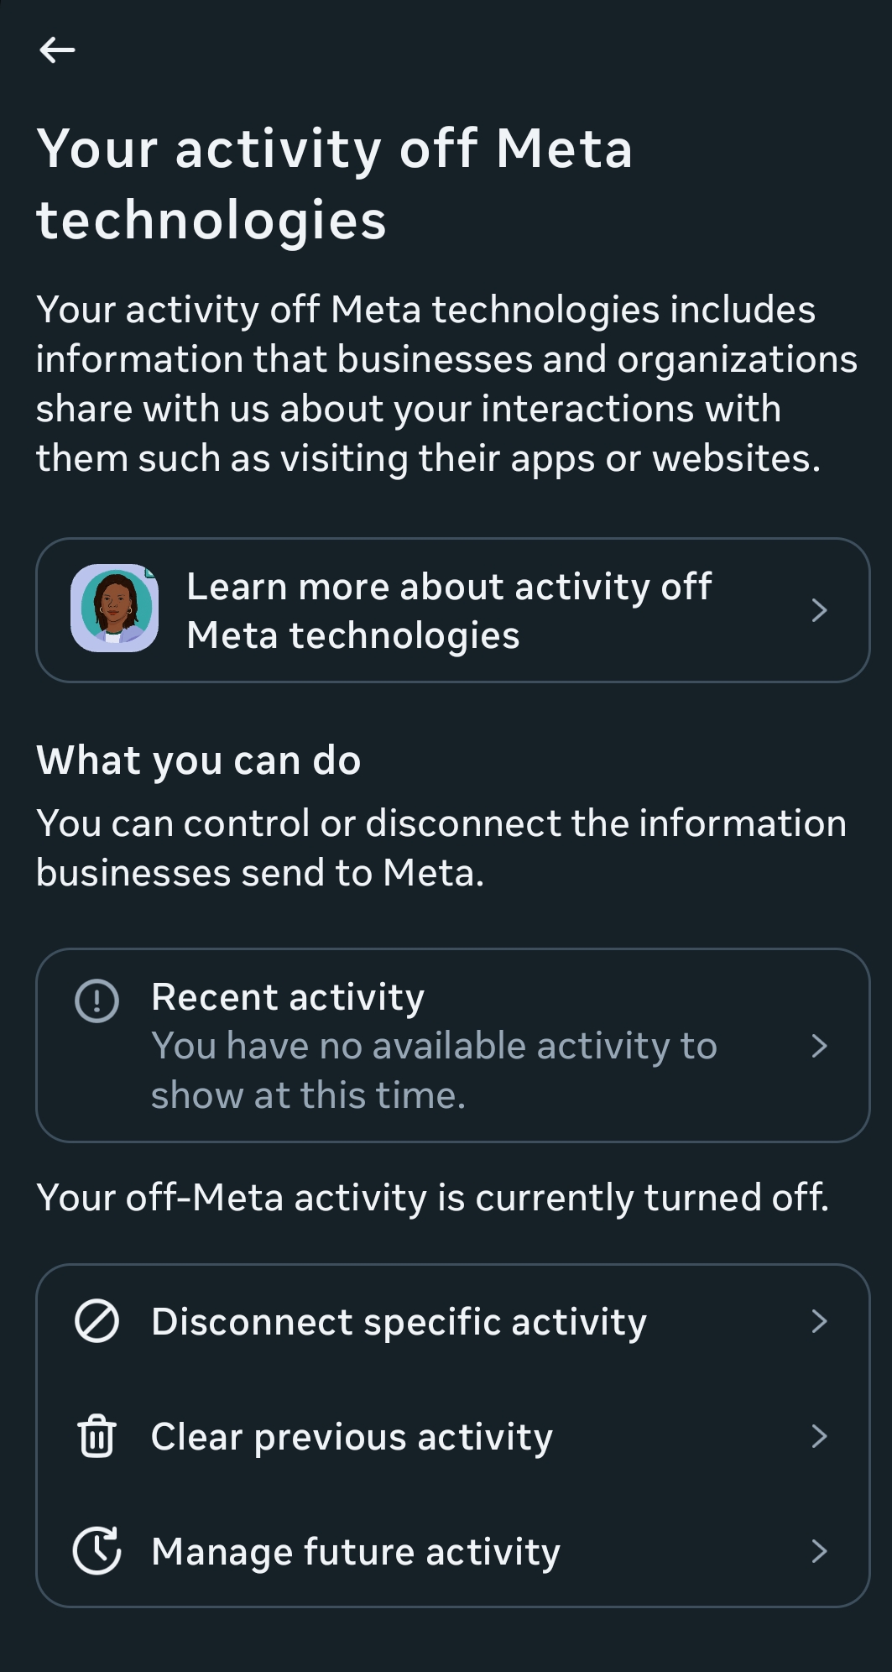Tap the Clear previous activity chevron
The height and width of the screenshot is (1672, 892).
tap(819, 1436)
